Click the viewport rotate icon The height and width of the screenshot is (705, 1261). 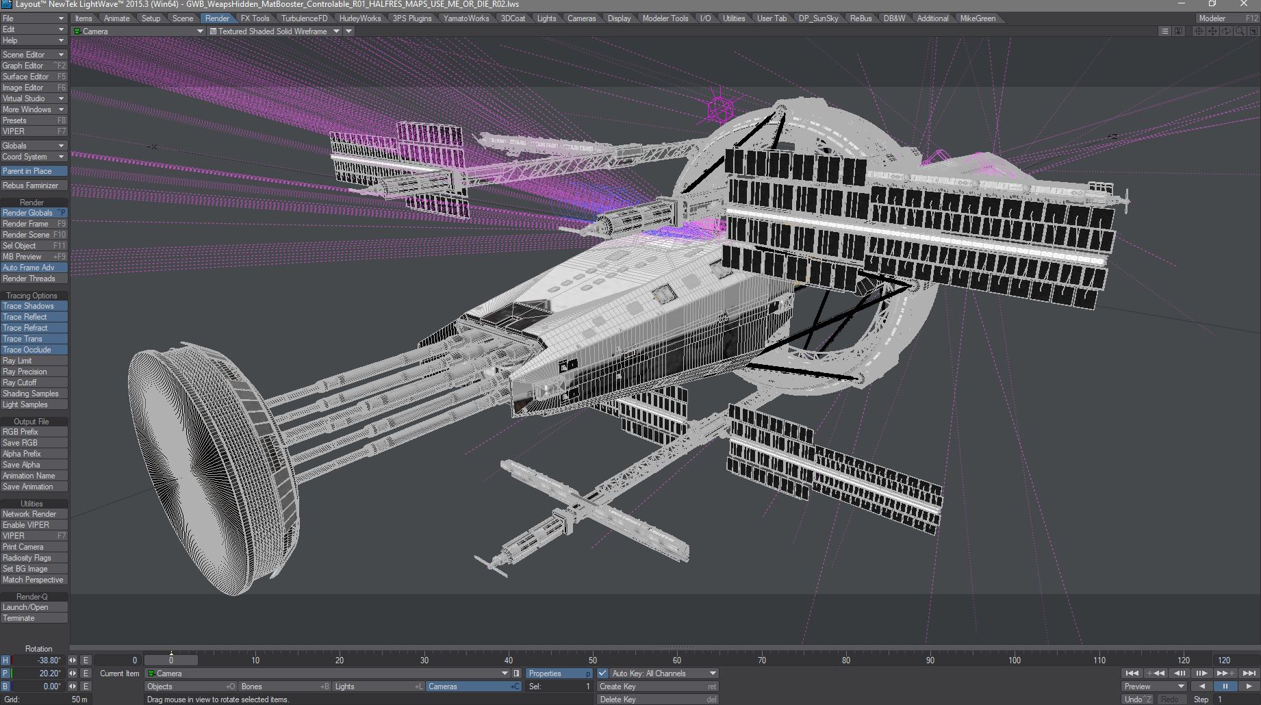point(1226,31)
